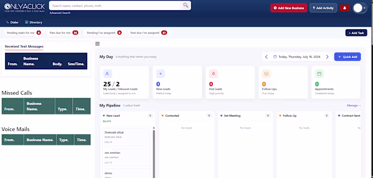Select the Received Text Messages tab
The height and width of the screenshot is (178, 373).
(x=24, y=46)
